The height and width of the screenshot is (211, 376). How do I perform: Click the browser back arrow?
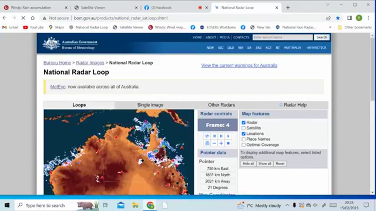[4, 18]
